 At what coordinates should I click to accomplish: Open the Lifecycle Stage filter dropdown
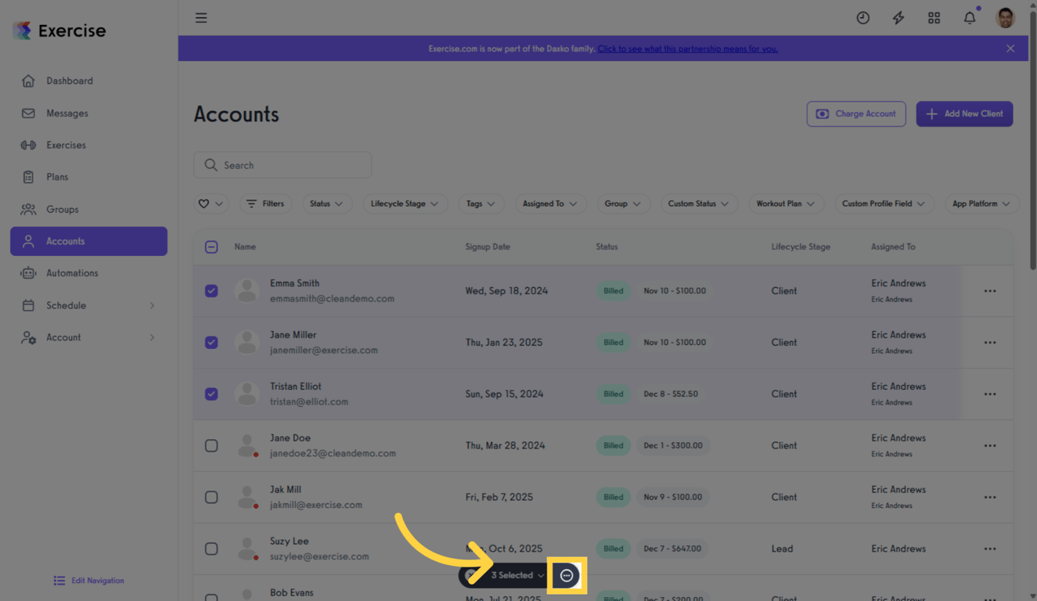tap(405, 203)
